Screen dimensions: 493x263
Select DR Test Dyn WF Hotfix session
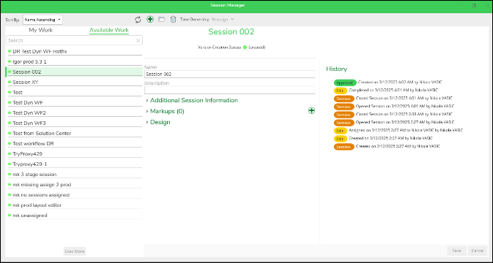[75, 51]
